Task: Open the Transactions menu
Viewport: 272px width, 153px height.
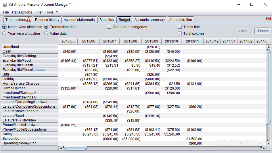Action: point(22,12)
